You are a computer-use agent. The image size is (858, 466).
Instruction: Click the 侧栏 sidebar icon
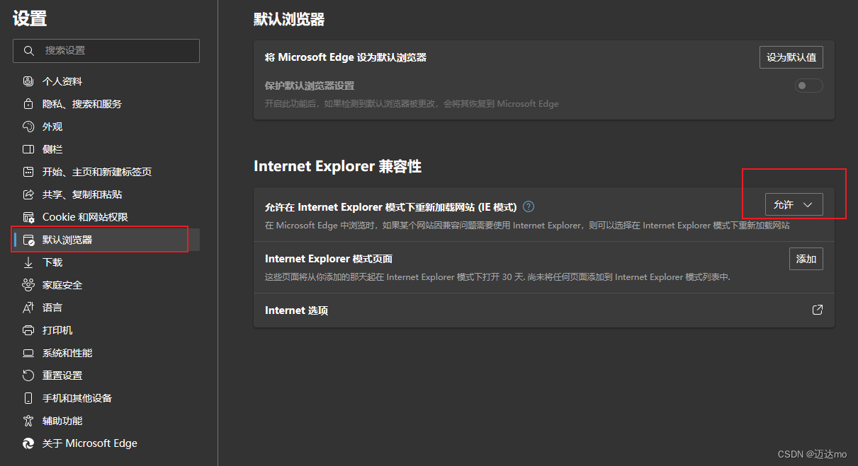pos(28,149)
